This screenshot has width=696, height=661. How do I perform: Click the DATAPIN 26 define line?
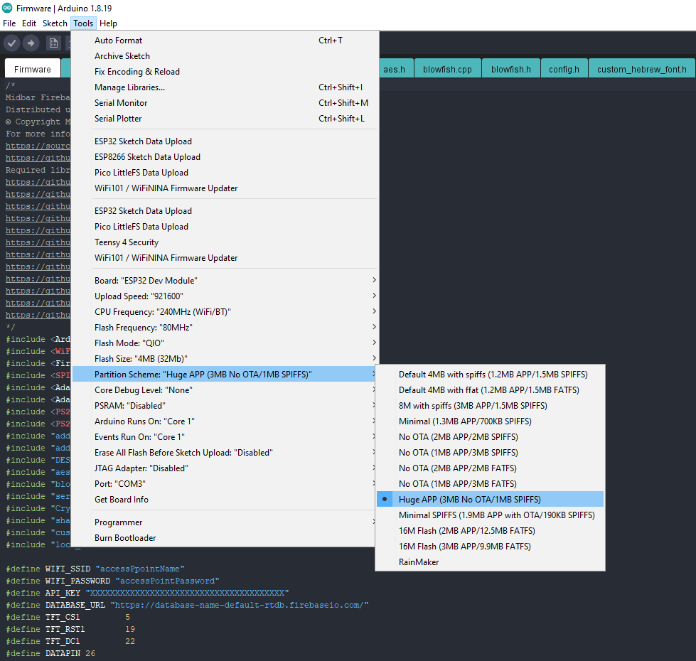tap(50, 653)
